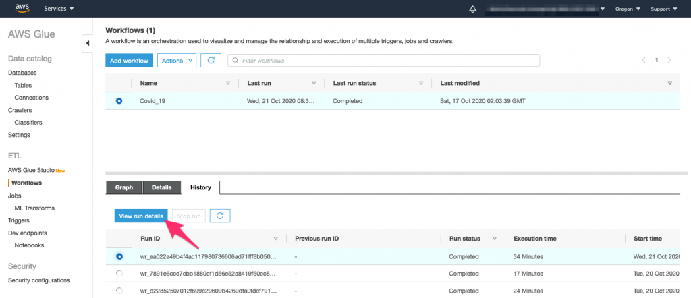691x298 pixels.
Task: Select run wr_7891e6cce7cbb radio button
Action: 119,273
